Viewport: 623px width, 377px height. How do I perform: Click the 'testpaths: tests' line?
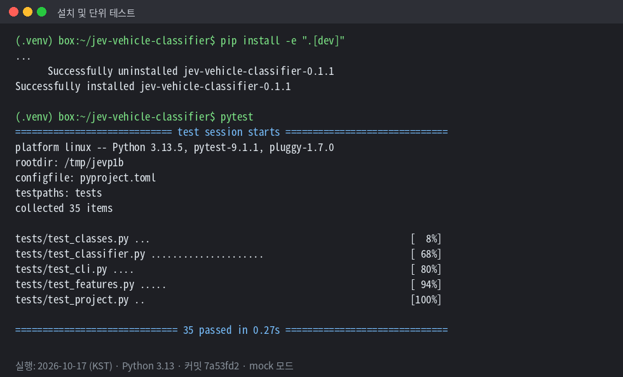[x=58, y=193]
